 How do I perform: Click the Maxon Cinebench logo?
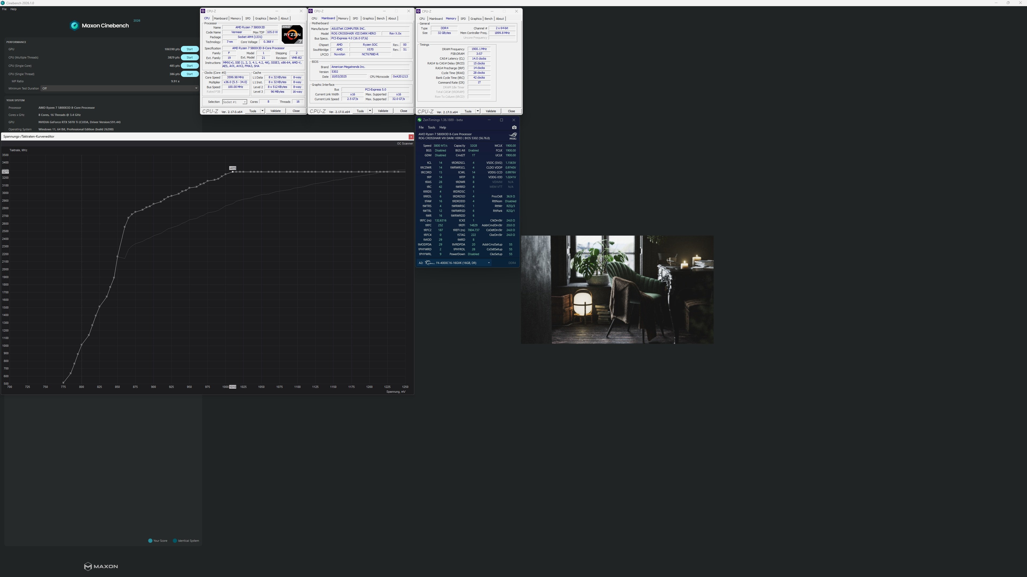click(x=75, y=25)
